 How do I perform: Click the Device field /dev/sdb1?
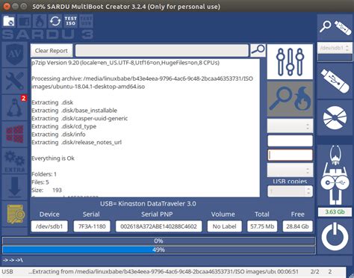49,226
